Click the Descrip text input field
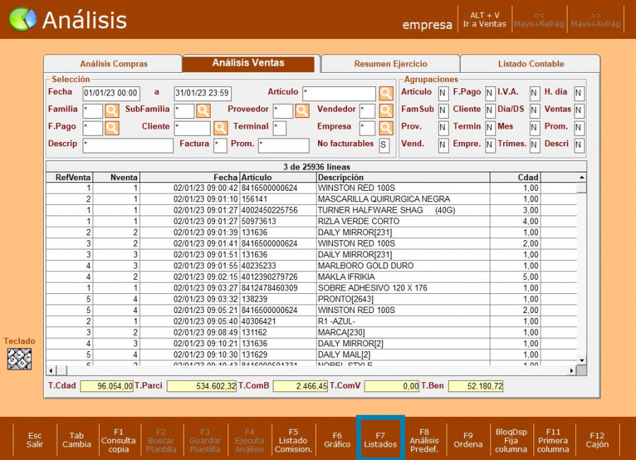The width and height of the screenshot is (636, 460). [x=128, y=146]
